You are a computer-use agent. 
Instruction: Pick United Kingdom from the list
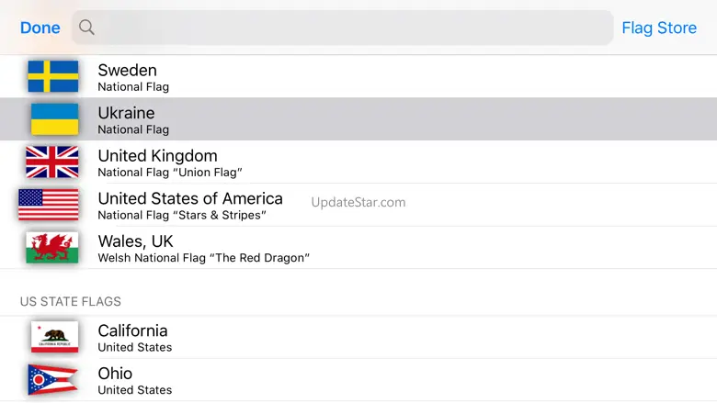point(158,156)
